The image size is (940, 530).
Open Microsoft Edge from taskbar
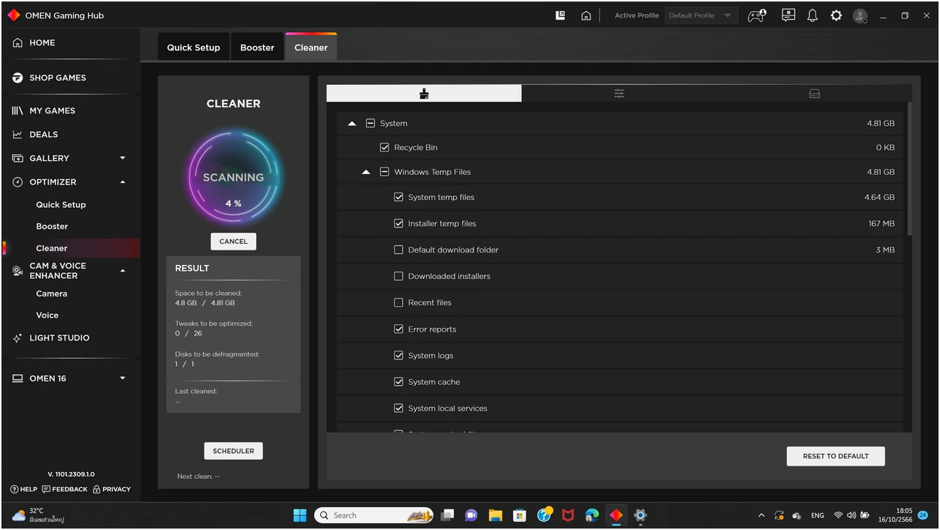592,515
